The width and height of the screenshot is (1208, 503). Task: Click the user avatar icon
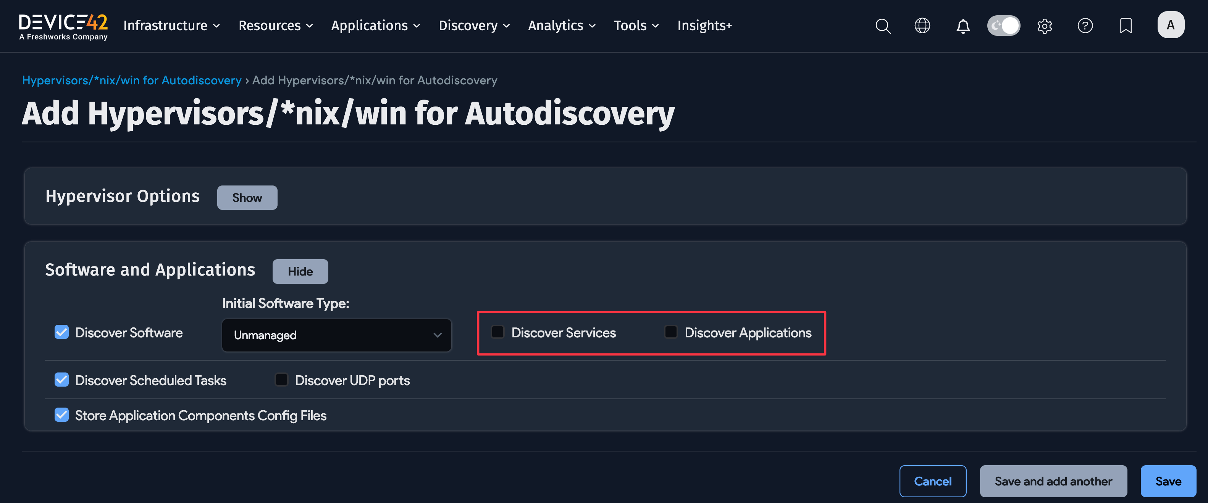pos(1171,25)
